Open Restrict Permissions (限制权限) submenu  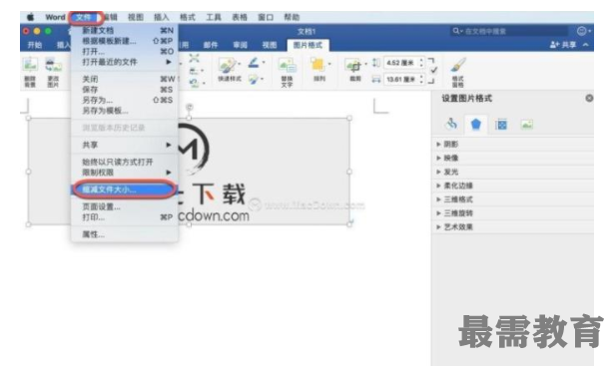(125, 173)
